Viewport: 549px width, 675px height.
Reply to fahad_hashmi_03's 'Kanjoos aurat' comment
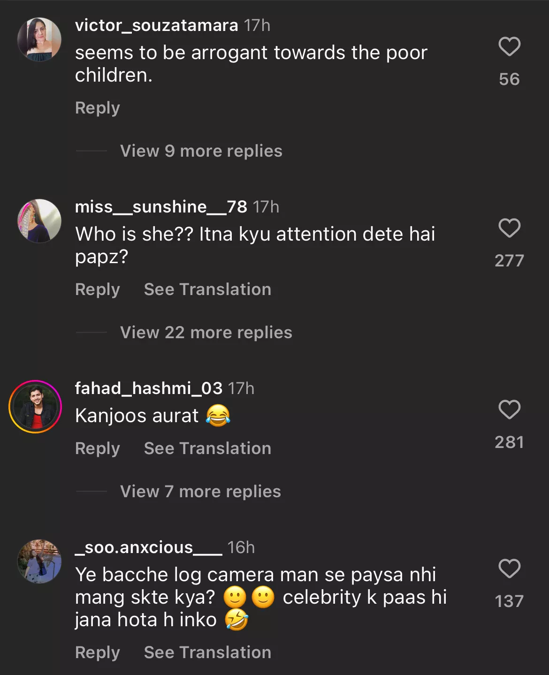click(x=98, y=448)
